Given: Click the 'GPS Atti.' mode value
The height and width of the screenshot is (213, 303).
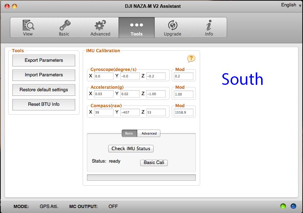Looking at the screenshot, I should [x=49, y=206].
